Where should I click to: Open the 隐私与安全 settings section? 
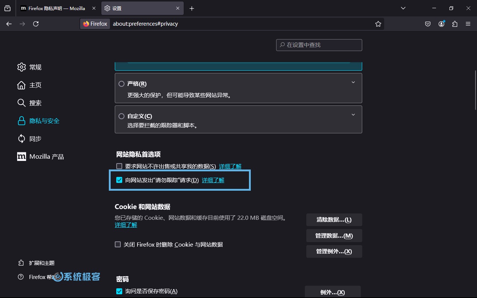point(38,121)
